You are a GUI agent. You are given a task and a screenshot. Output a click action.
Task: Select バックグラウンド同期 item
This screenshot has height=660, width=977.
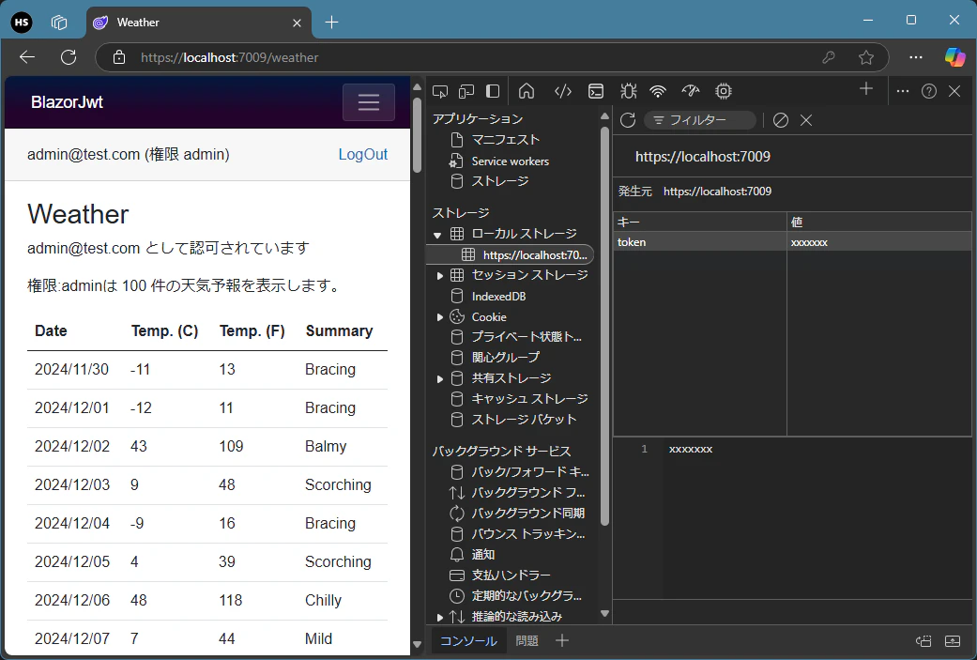(x=527, y=513)
